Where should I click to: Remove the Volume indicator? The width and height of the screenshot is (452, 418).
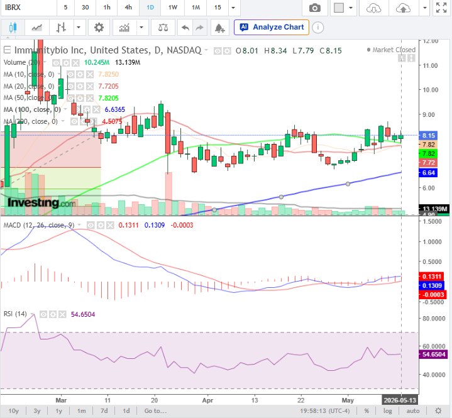(x=75, y=63)
